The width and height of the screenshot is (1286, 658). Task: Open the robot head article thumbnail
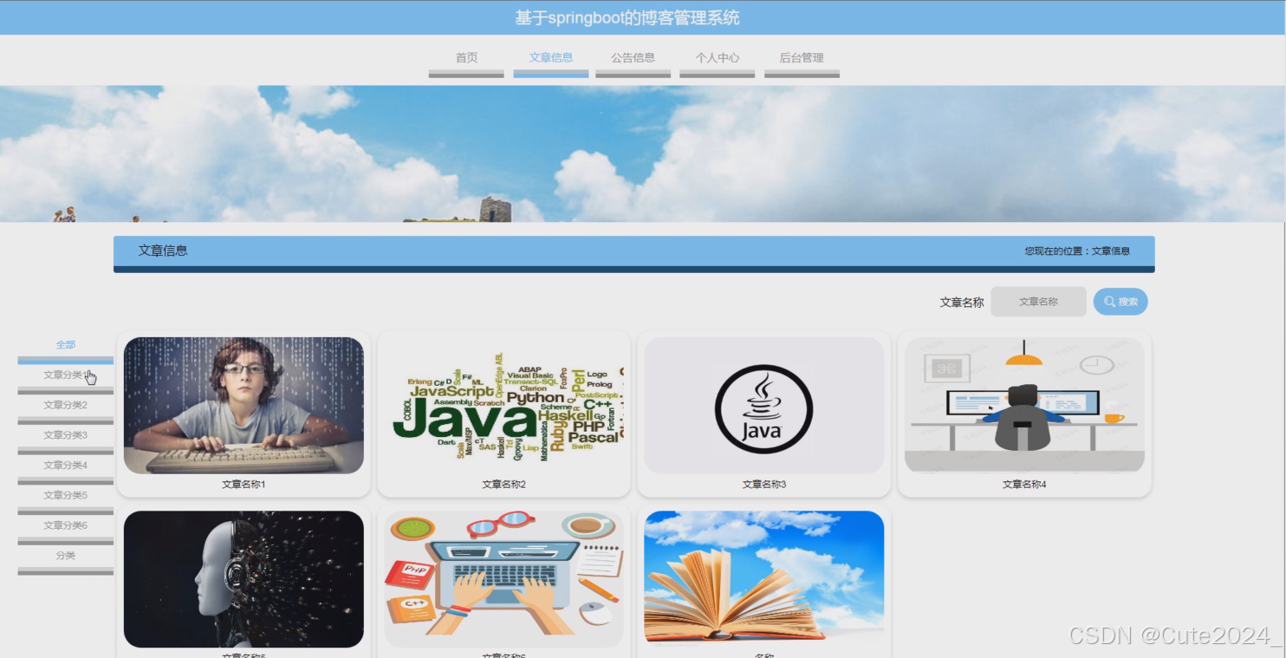[244, 578]
